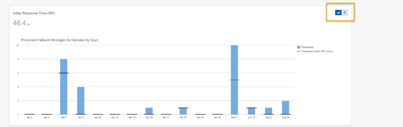
Task: Click the 'Apr 2' axis label
Action: pos(30,117)
